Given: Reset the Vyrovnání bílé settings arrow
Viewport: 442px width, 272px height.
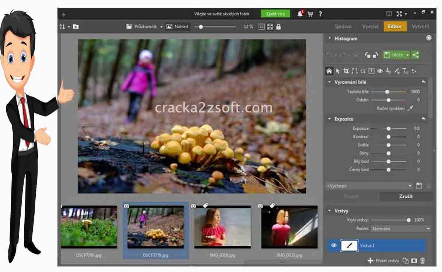Looking at the screenshot, I should pyautogui.click(x=424, y=82).
